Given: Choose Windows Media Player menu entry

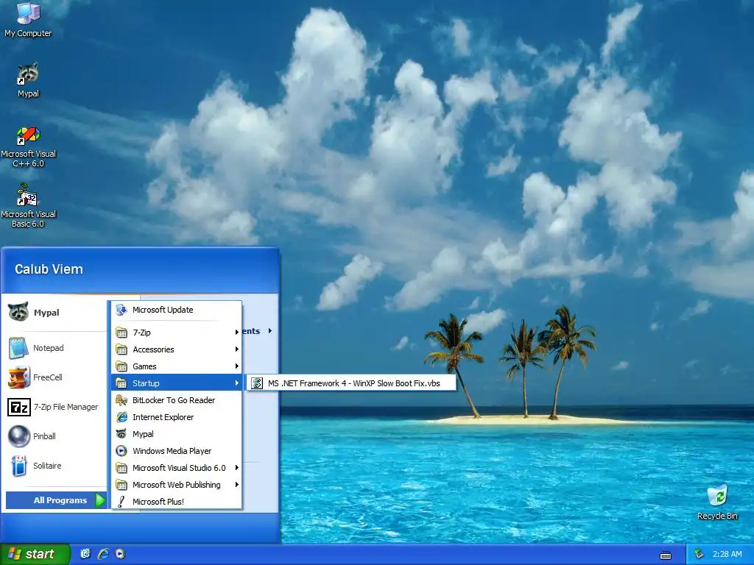Looking at the screenshot, I should pyautogui.click(x=177, y=451).
